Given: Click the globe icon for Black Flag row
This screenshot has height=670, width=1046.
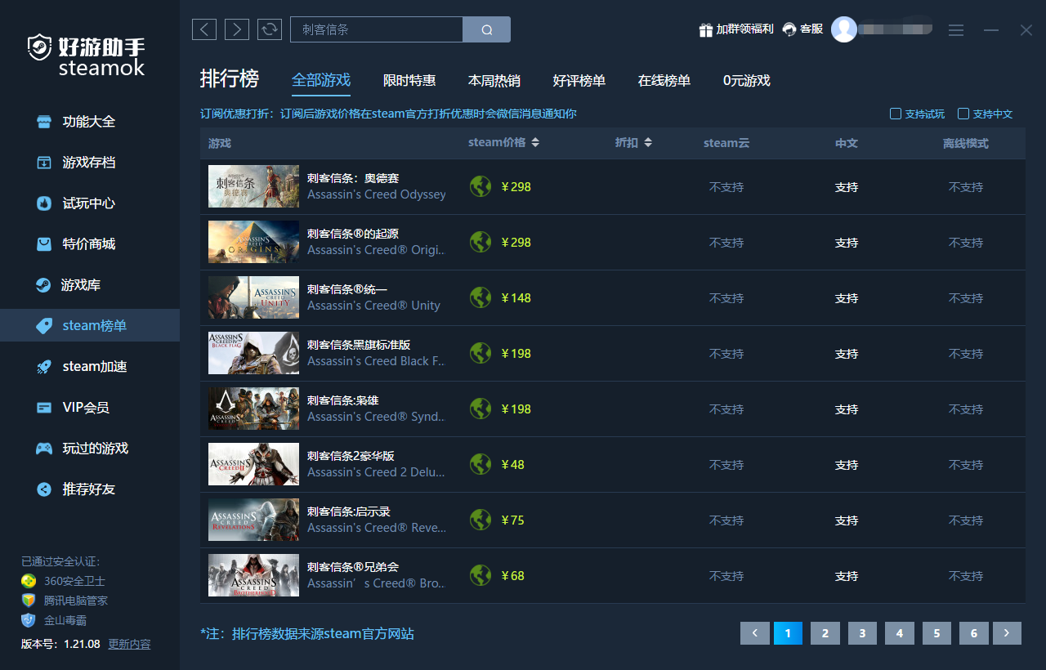Looking at the screenshot, I should pyautogui.click(x=481, y=353).
